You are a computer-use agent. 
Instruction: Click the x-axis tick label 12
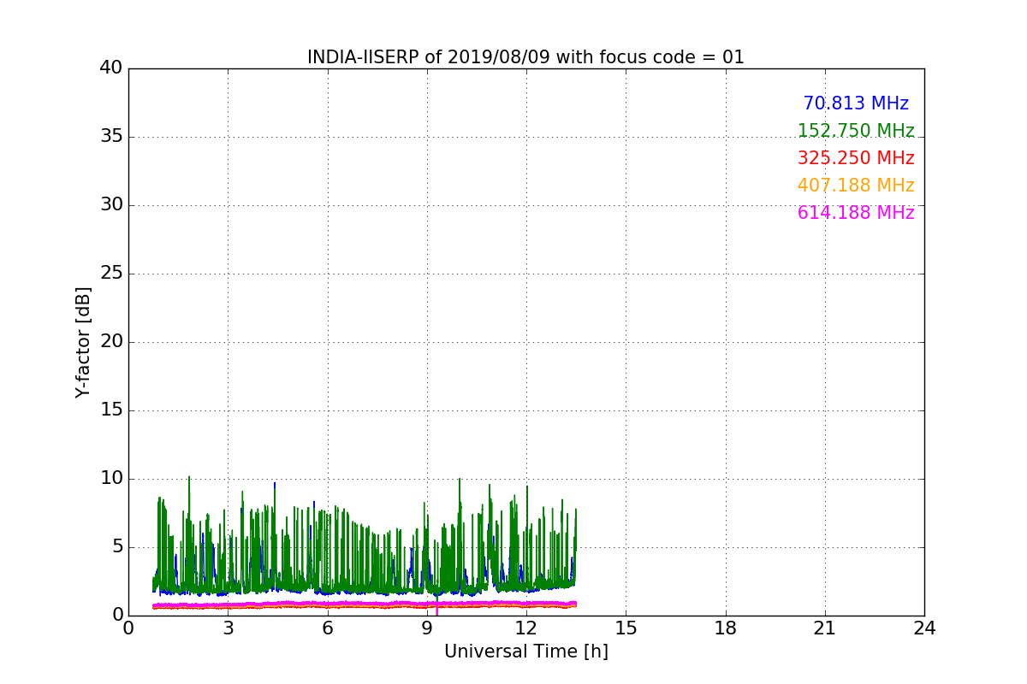pos(526,628)
